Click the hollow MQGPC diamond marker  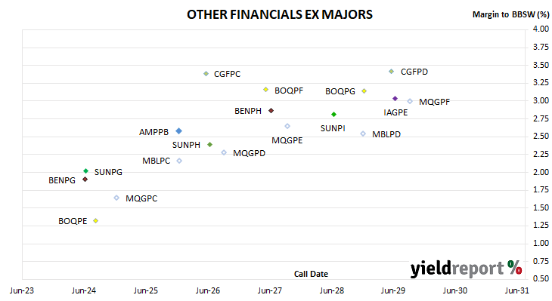[x=116, y=198]
